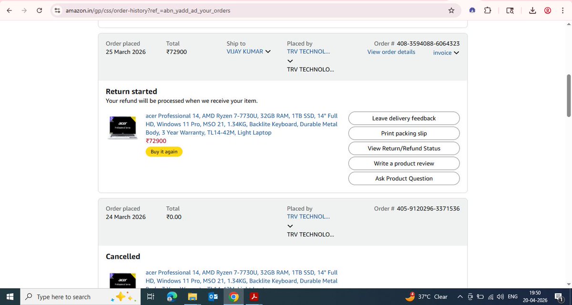The image size is (572, 305).
Task: Open acer Professional 14 title in returned order
Action: (241, 124)
